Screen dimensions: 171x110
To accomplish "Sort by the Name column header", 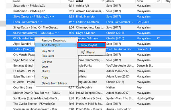I will [x=17, y=1].
